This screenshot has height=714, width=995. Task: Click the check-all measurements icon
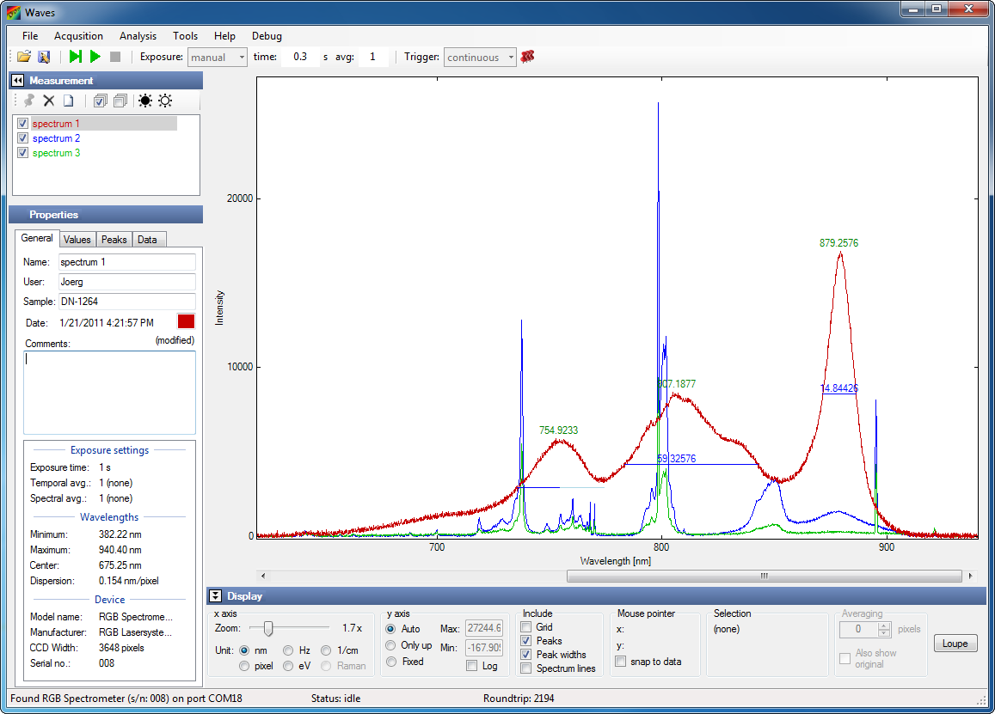click(100, 101)
